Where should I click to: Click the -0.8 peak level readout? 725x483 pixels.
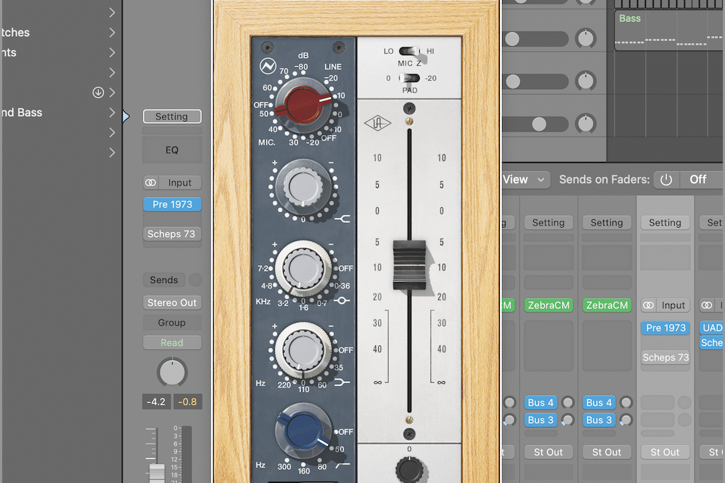(x=187, y=402)
